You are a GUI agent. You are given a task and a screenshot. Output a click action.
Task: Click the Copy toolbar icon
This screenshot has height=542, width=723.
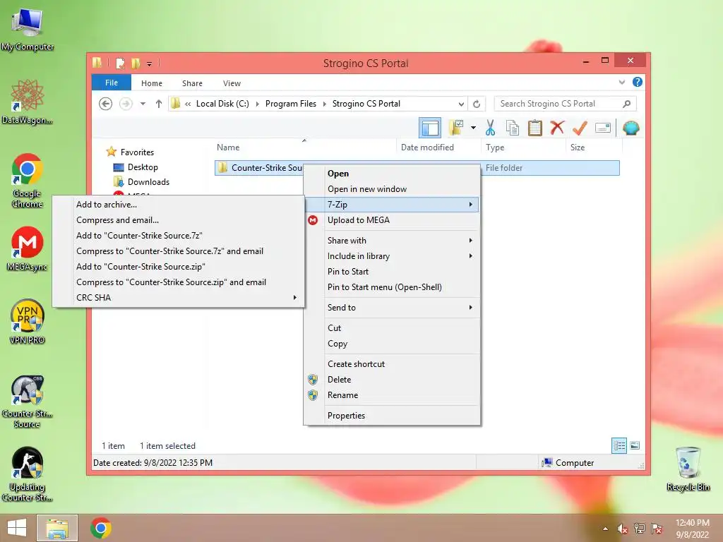pyautogui.click(x=513, y=128)
